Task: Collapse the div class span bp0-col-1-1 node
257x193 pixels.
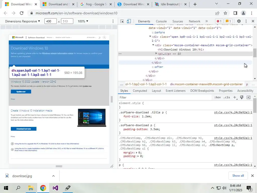Action: 150,36
